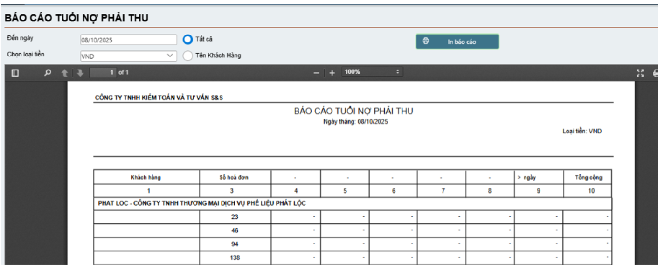This screenshot has width=658, height=265.
Task: Switch PDF viewer to presentation mode
Action: (640, 73)
